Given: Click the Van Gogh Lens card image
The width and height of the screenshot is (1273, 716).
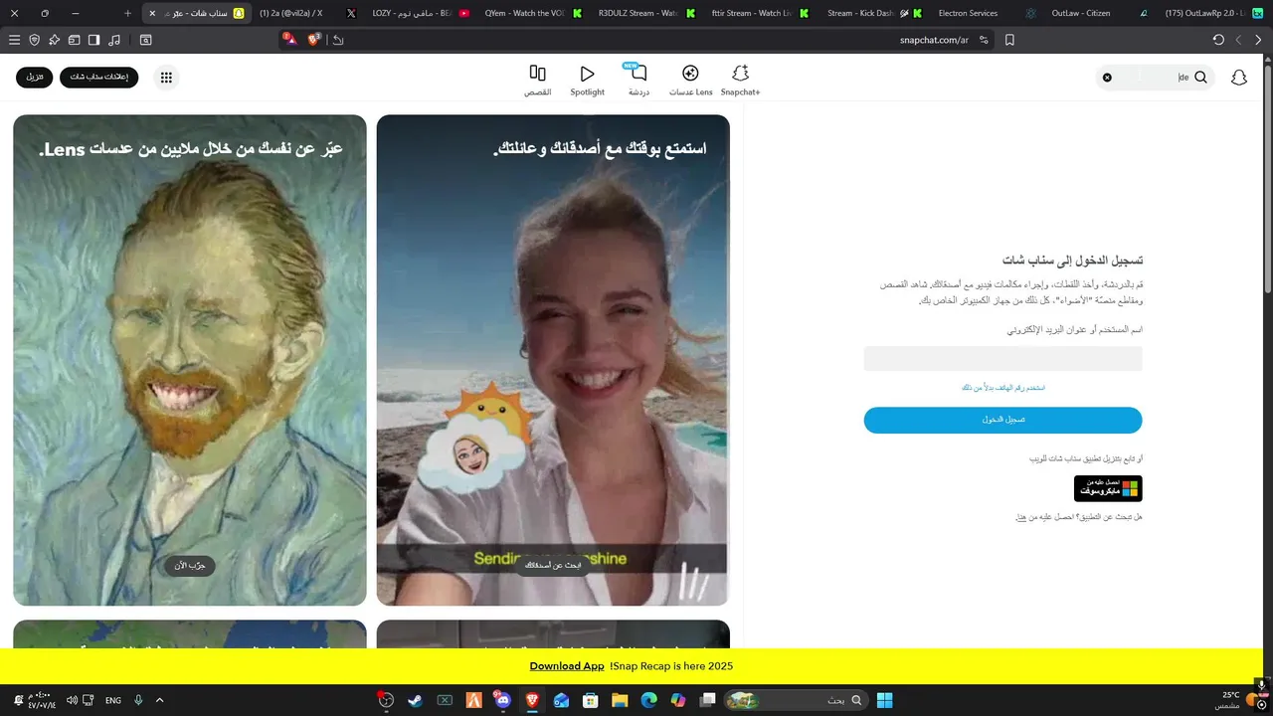Looking at the screenshot, I should (190, 360).
